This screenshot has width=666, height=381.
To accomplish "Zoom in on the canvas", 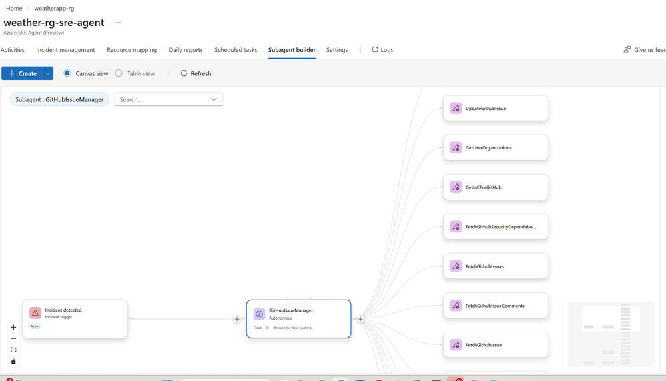I will (x=13, y=327).
